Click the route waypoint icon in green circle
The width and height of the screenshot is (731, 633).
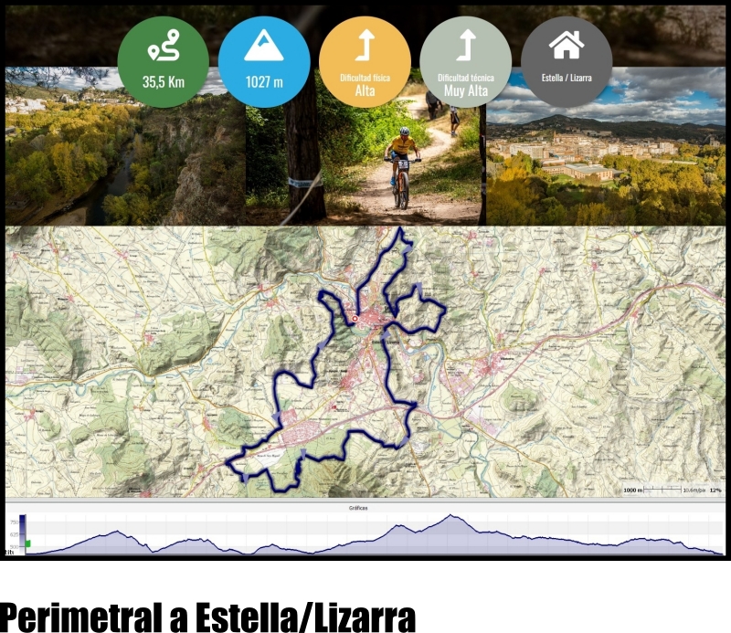point(164,46)
